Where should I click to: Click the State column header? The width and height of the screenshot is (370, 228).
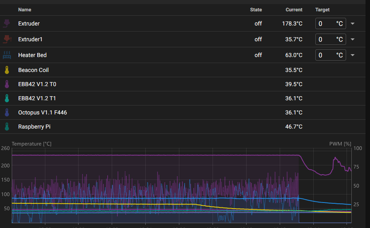[256, 10]
